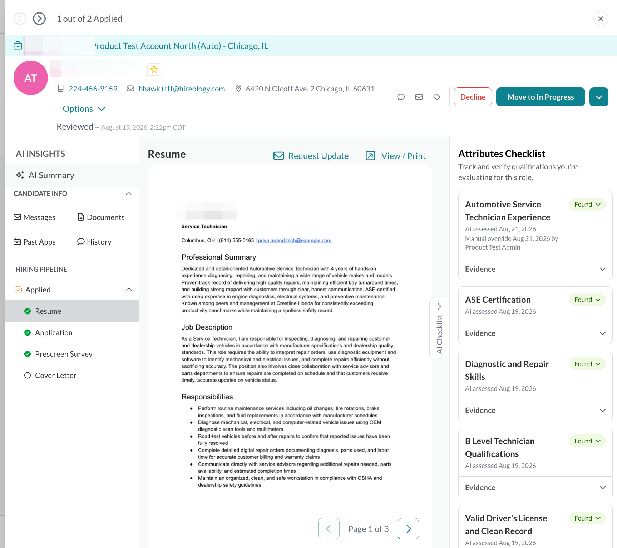Expand Evidence for B Level Technician Qualifications
Screen dimensions: 617x548
coord(535,487)
